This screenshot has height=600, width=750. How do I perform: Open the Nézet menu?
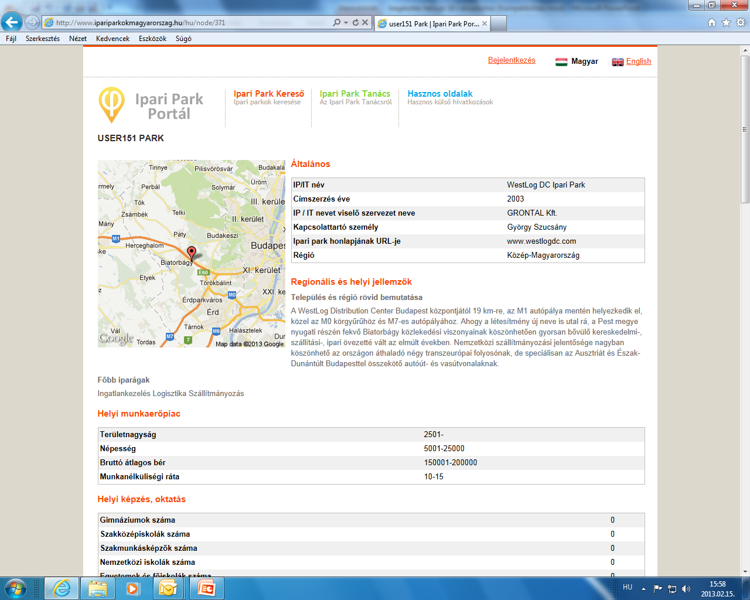(x=78, y=39)
